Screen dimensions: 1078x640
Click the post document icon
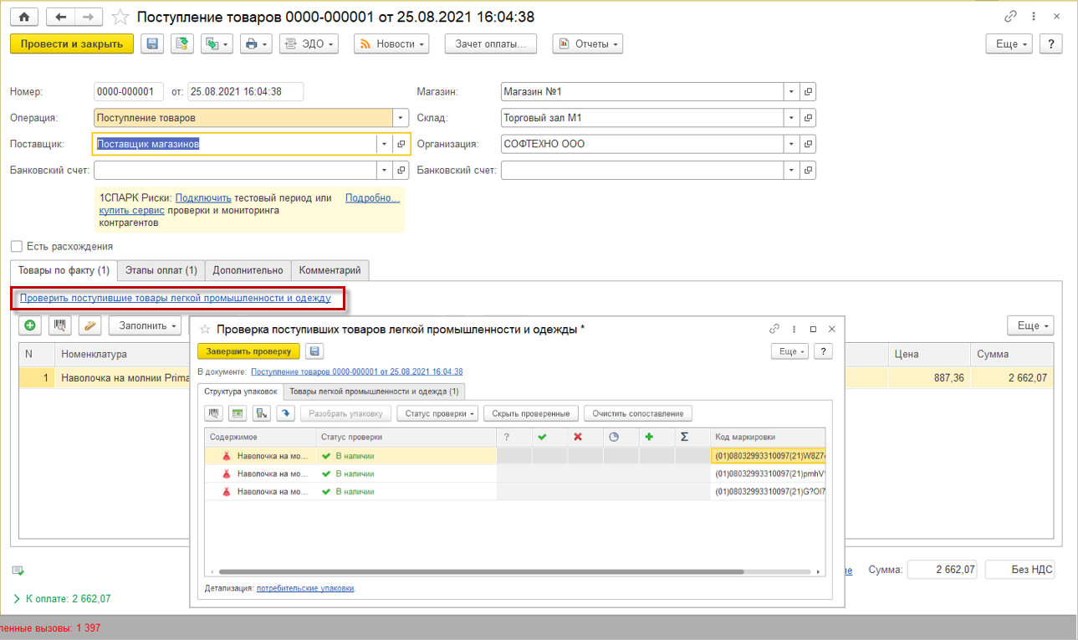click(x=182, y=44)
